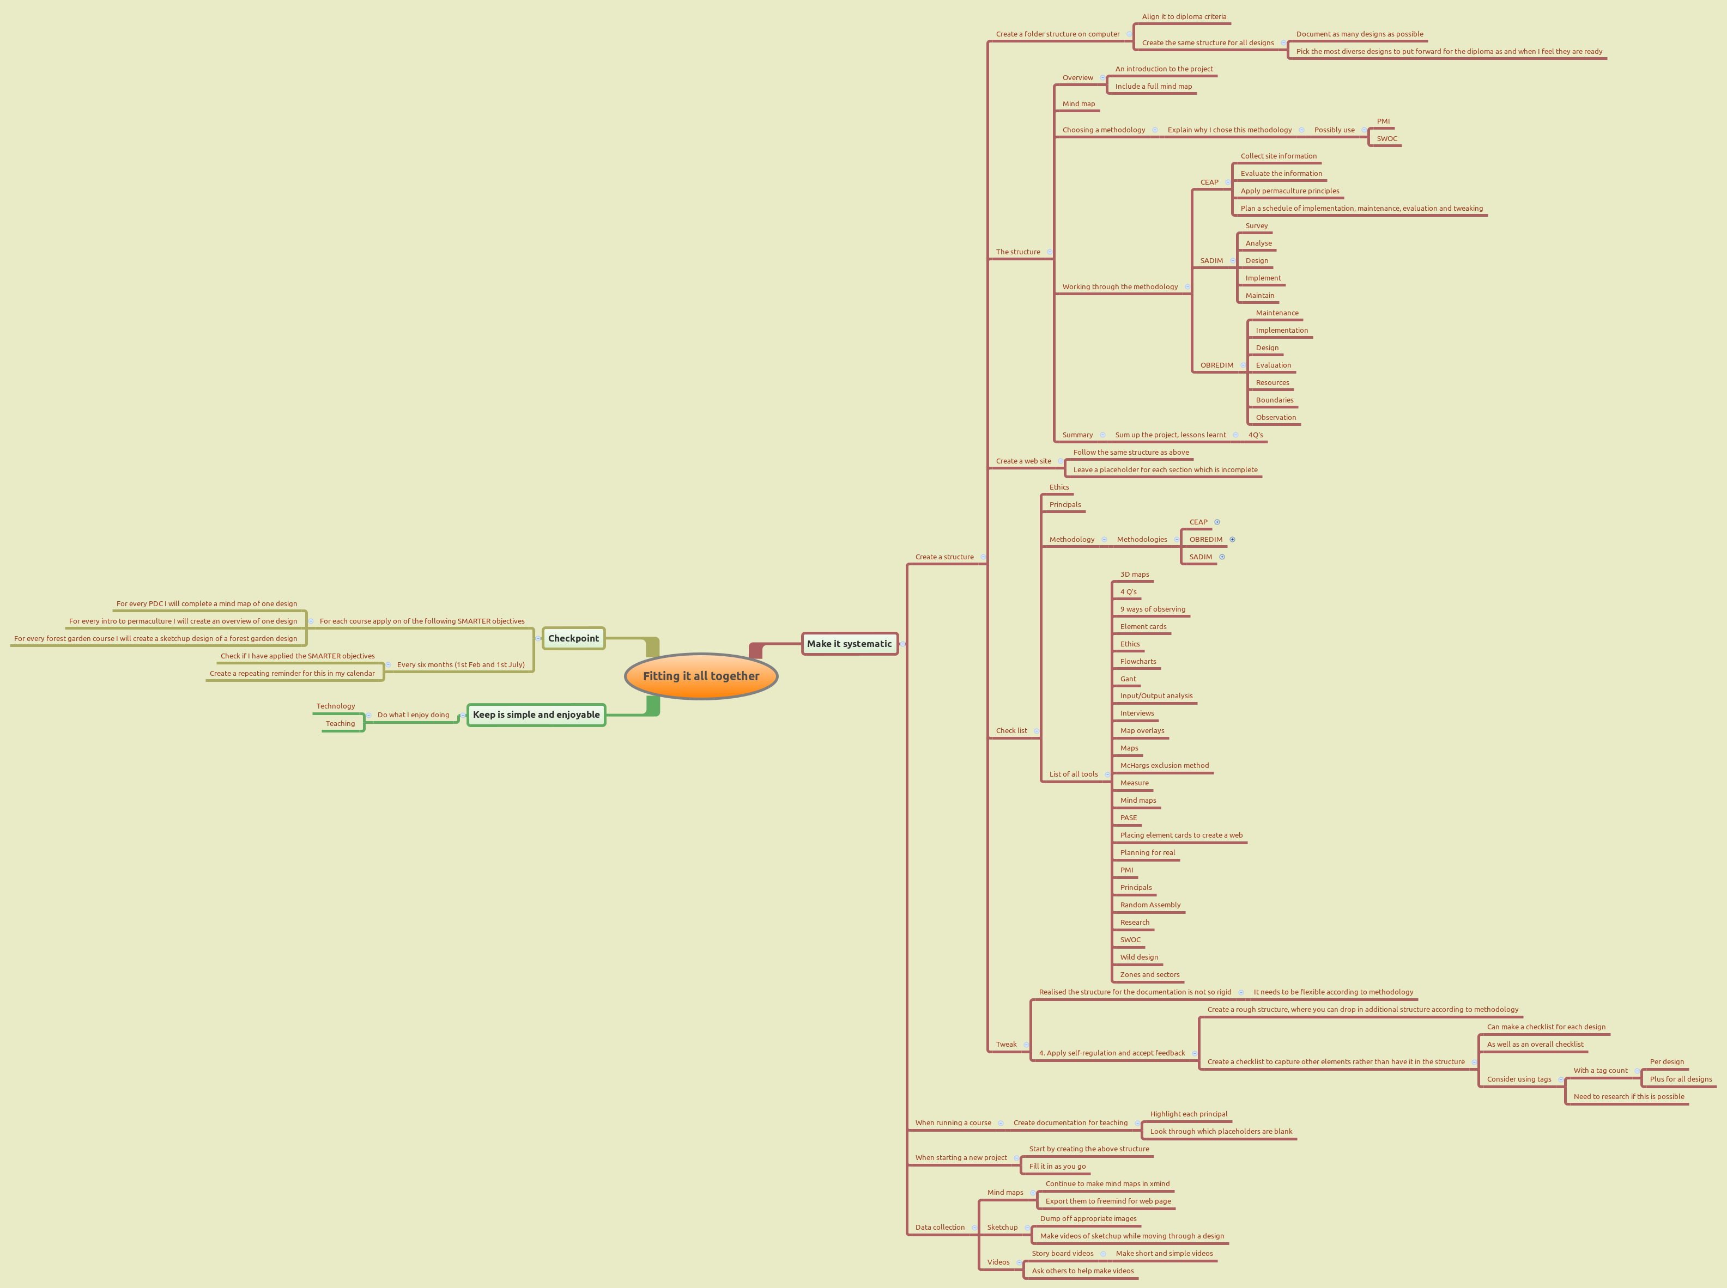Collapse 'Do what I enjoy doing' subtopics
Screen dimensions: 1727x1288
[369, 715]
